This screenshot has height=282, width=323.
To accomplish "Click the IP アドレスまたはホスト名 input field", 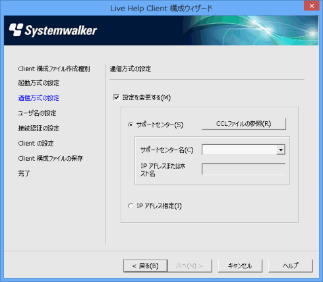I will point(243,169).
